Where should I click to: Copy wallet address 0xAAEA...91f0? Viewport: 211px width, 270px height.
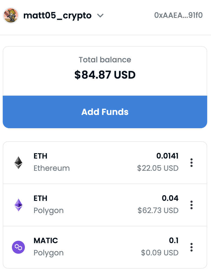178,15
